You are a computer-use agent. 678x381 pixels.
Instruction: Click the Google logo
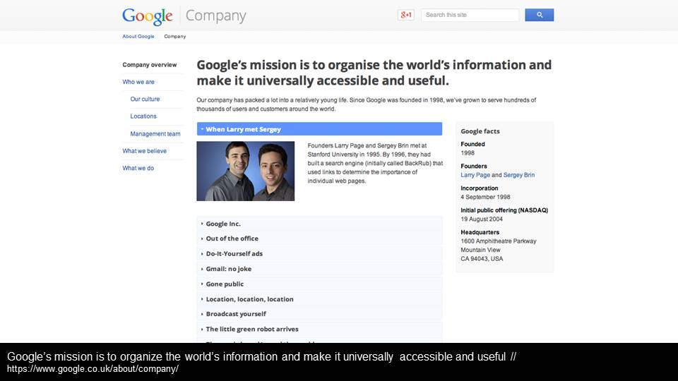[x=148, y=16]
